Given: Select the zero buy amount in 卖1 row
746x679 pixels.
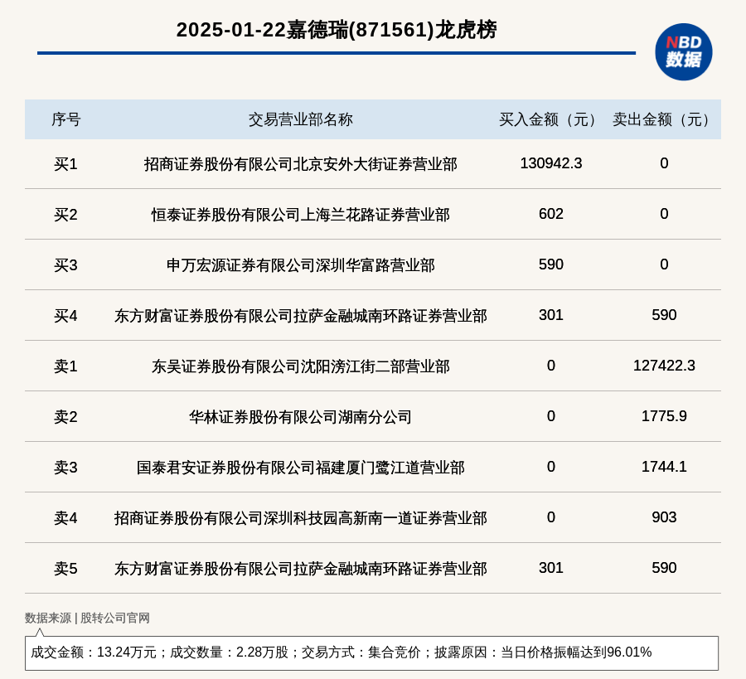Looking at the screenshot, I should (551, 366).
